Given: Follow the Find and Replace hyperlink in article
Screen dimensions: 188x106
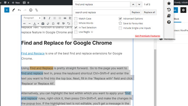Looking at the screenshot, I should point(33,54).
